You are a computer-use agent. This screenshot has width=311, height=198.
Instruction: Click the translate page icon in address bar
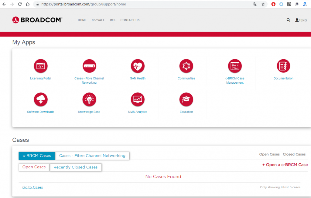click(x=255, y=4)
